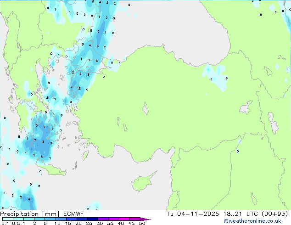Pick the 40–45 mm magenta legend swatch
291x225 pixels.
point(124,219)
